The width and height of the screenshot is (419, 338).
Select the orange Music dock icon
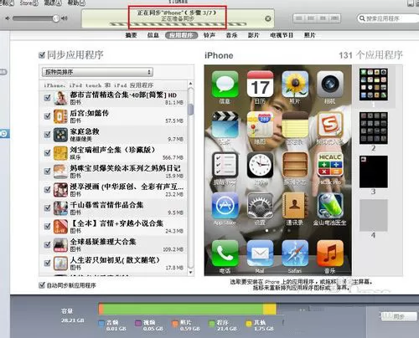click(x=330, y=253)
